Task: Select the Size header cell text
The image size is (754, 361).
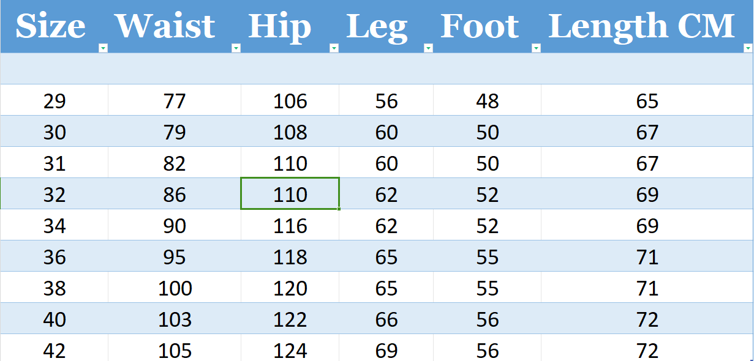Action: pyautogui.click(x=50, y=26)
